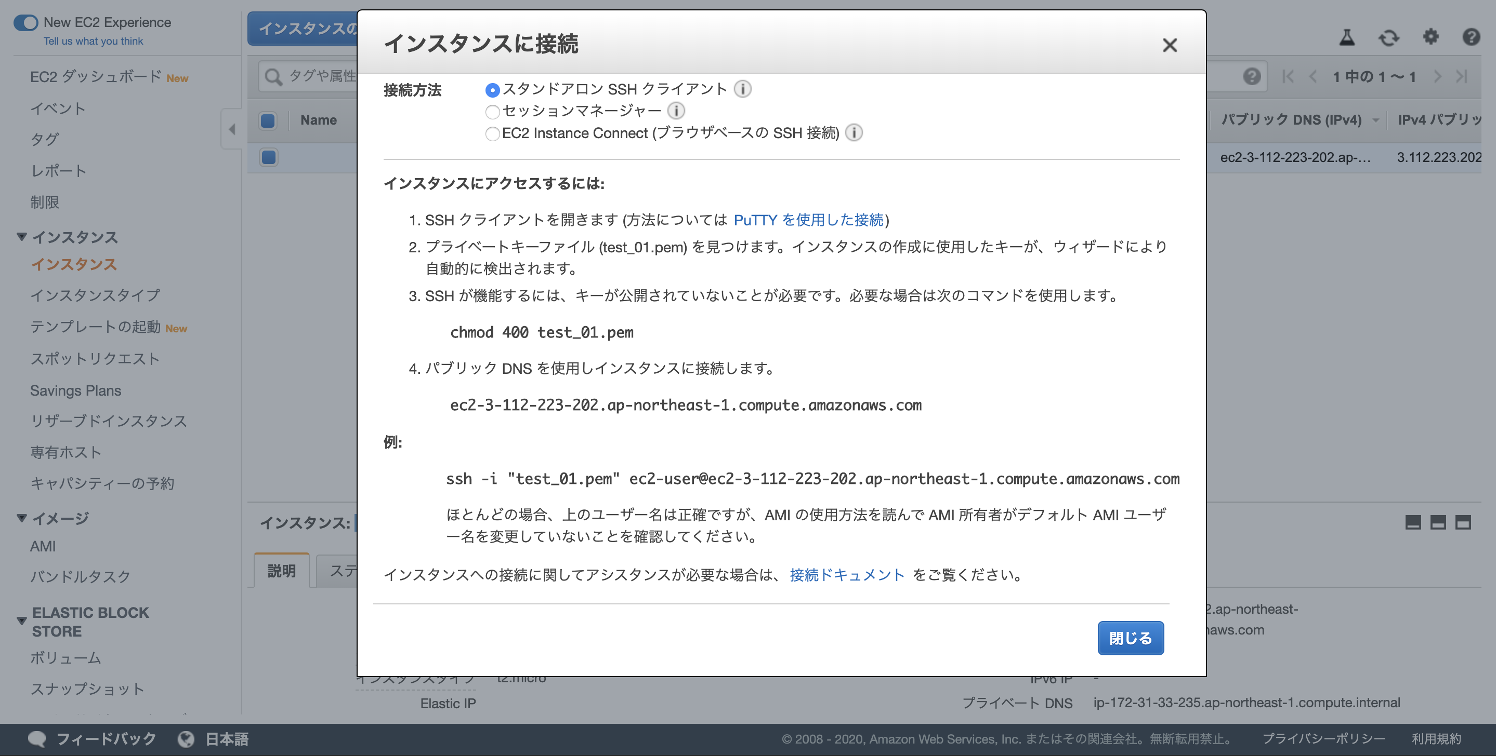Open イベント in the sidebar
The width and height of the screenshot is (1496, 756).
[58, 109]
